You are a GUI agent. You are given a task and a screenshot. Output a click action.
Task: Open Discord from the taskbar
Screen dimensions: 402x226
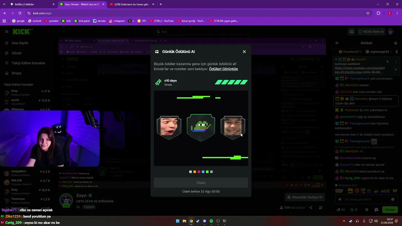point(204,221)
